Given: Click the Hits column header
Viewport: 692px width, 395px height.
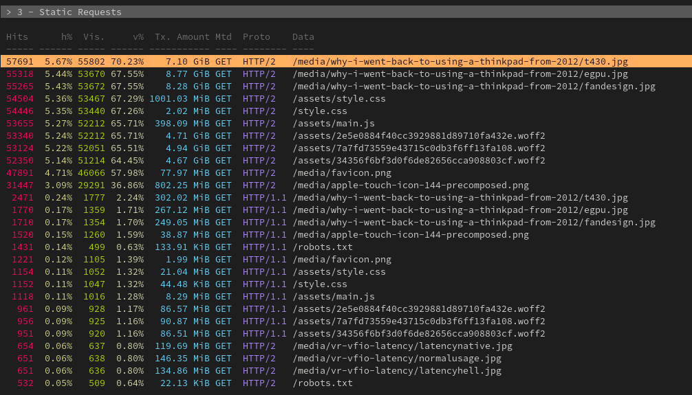Looking at the screenshot, I should [17, 36].
